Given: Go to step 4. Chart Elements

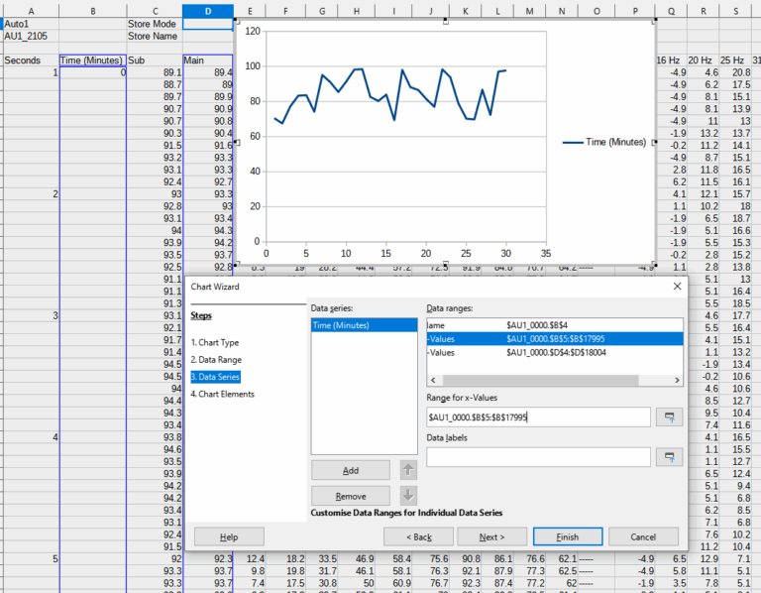Looking at the screenshot, I should [x=222, y=394].
